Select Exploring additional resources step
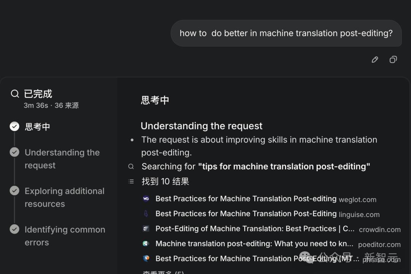 click(x=64, y=197)
